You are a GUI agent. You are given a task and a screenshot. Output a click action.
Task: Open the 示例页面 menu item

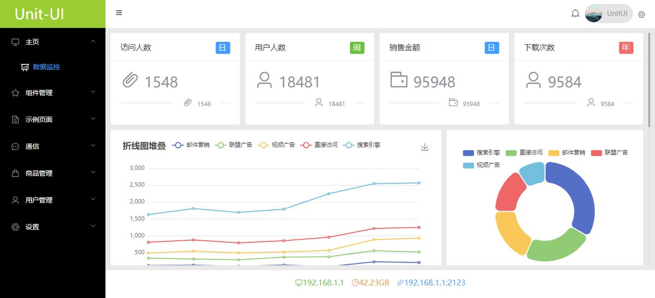53,120
